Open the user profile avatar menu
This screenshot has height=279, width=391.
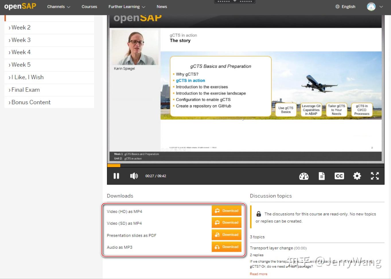tap(371, 6)
